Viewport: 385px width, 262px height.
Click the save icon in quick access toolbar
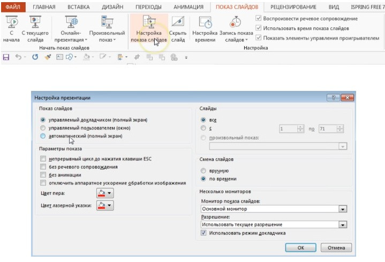[6, 57]
